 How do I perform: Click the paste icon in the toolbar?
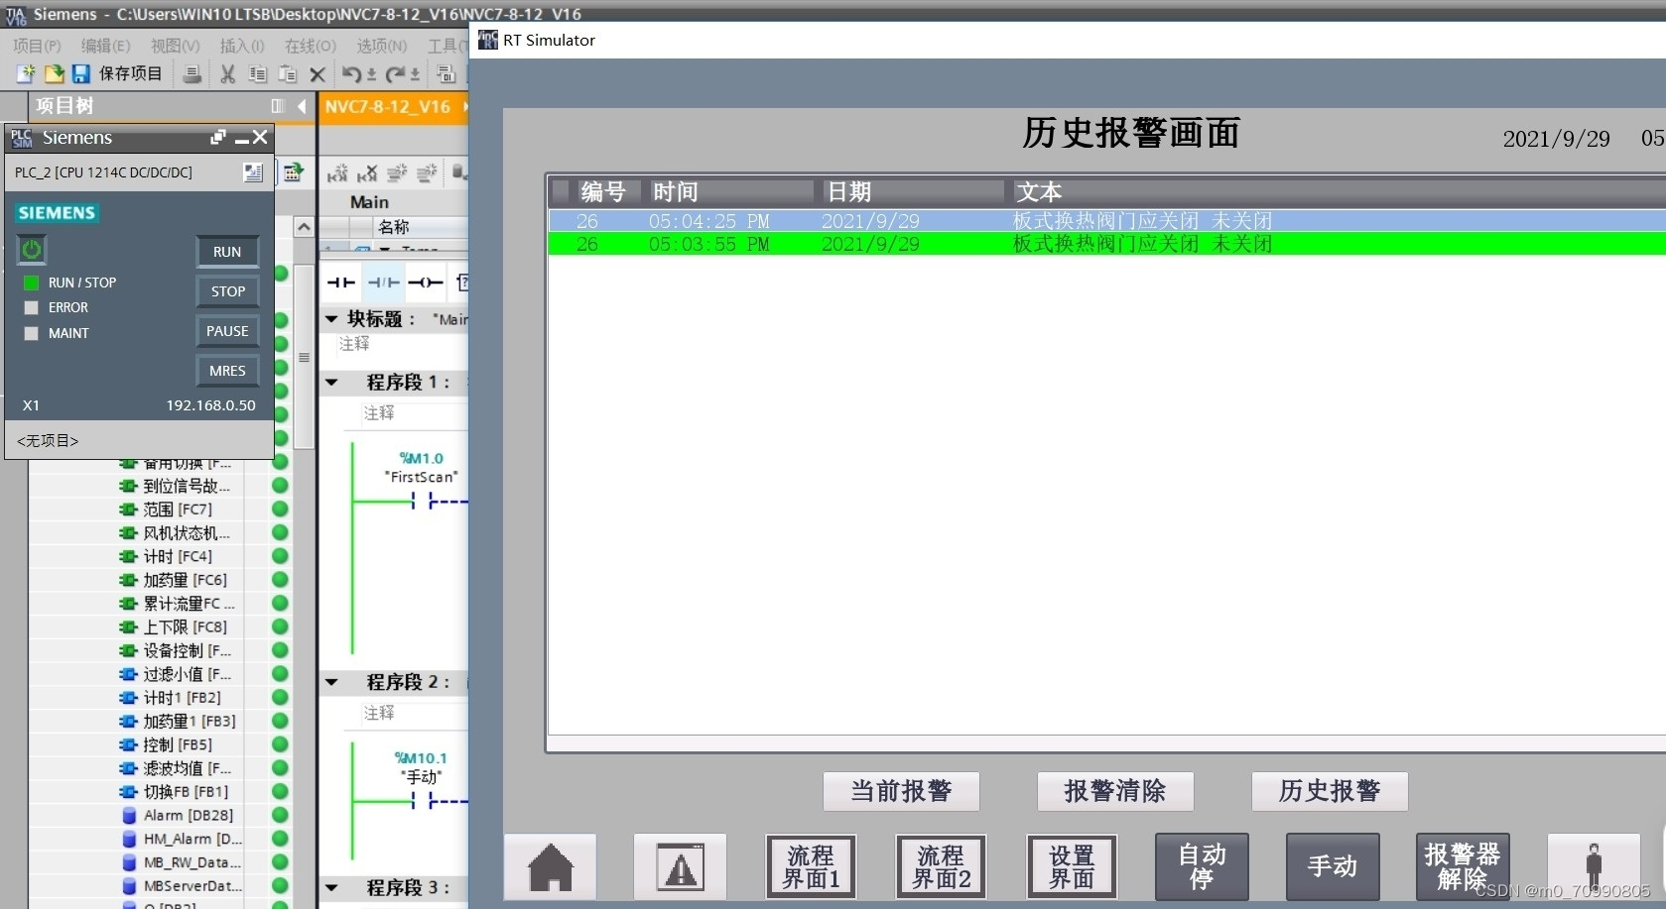[x=288, y=74]
